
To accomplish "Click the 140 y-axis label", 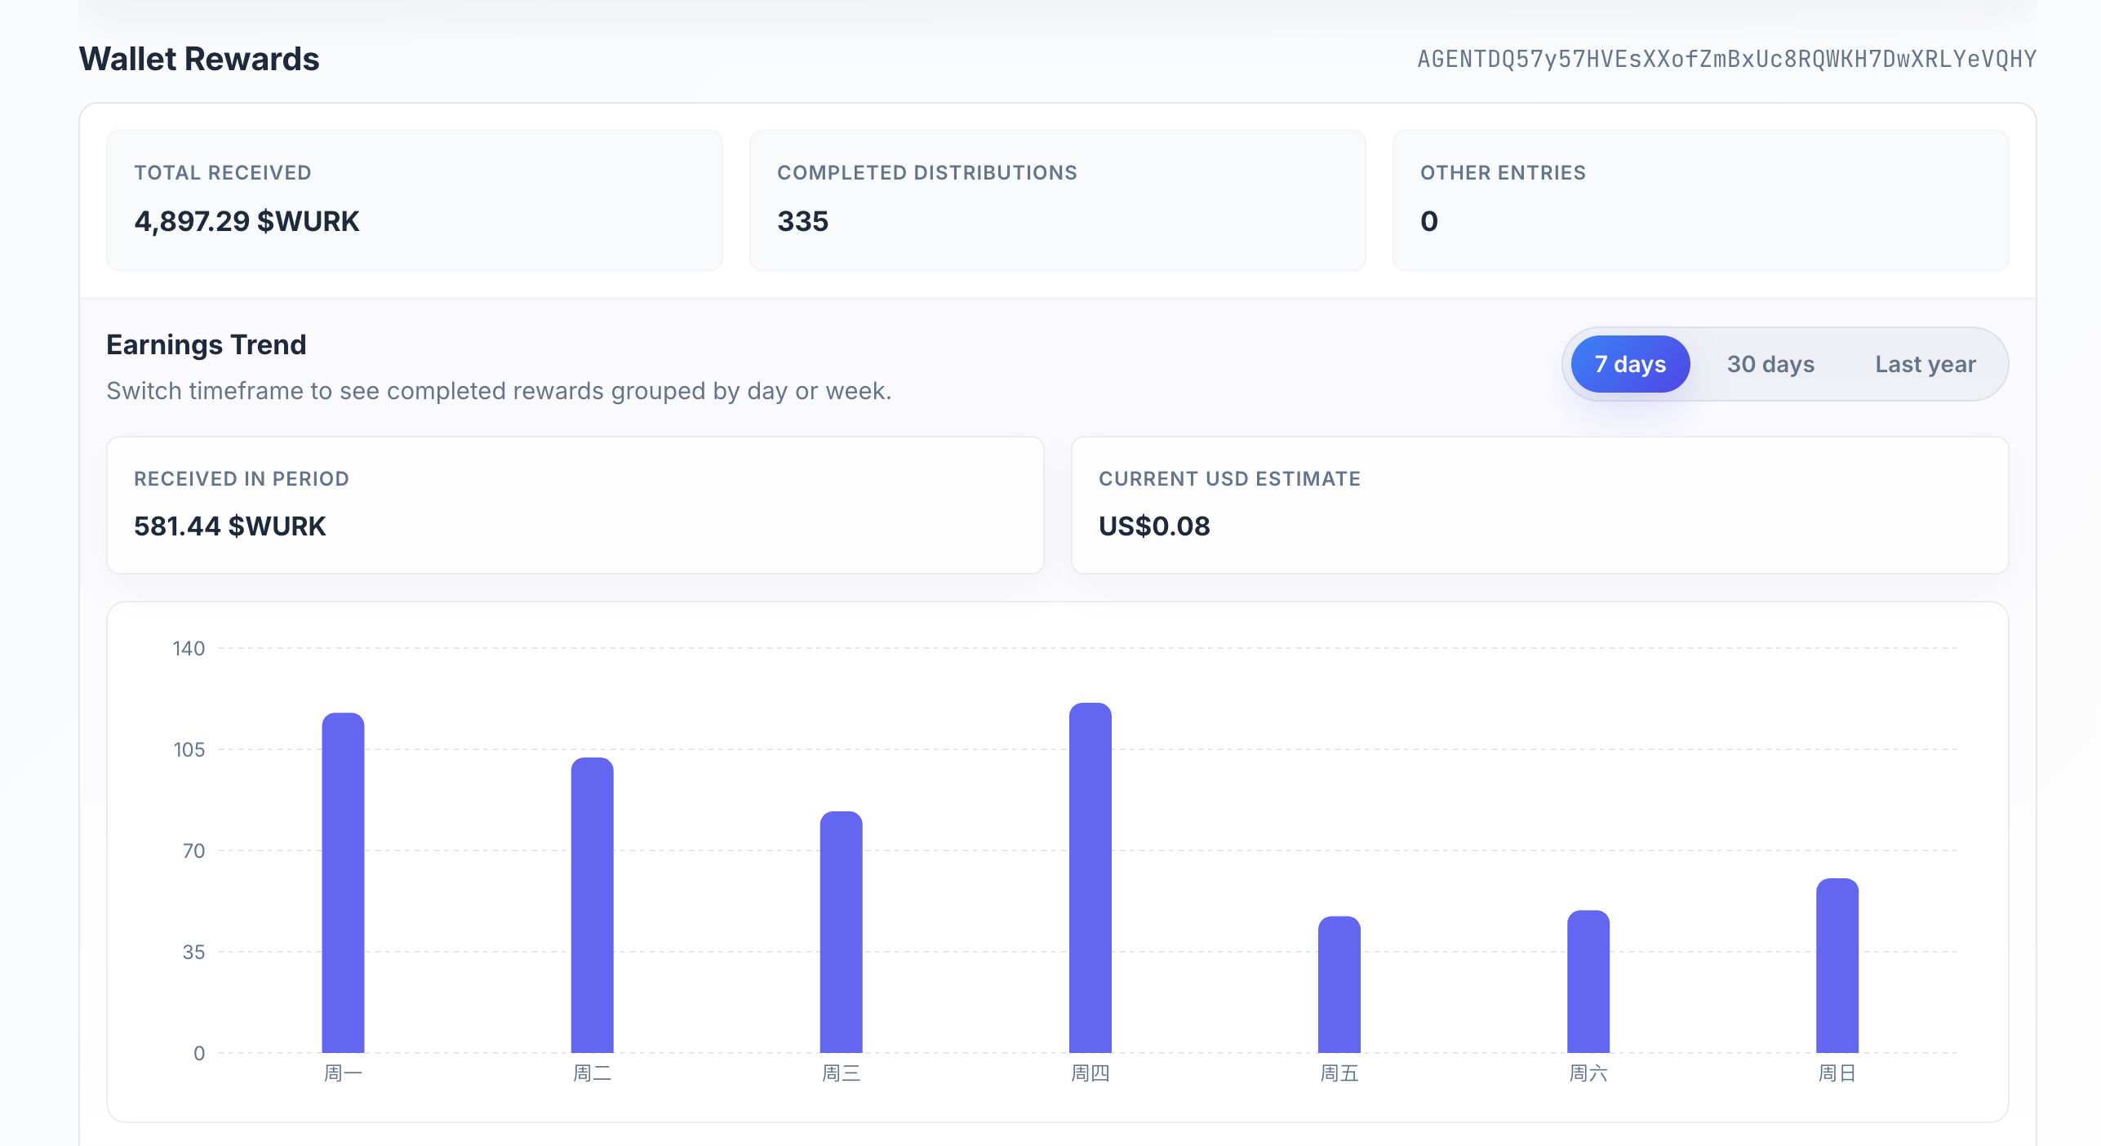I will pos(189,648).
